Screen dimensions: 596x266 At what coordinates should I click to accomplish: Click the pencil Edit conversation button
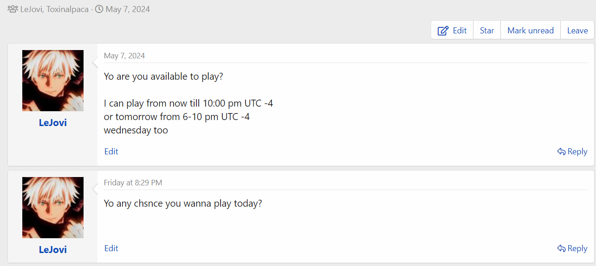click(x=452, y=30)
